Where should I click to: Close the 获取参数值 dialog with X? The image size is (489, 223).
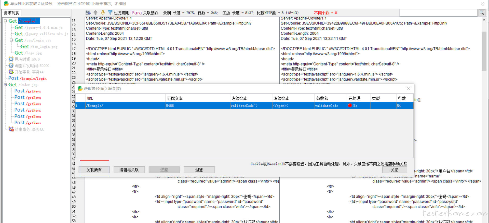click(x=409, y=89)
